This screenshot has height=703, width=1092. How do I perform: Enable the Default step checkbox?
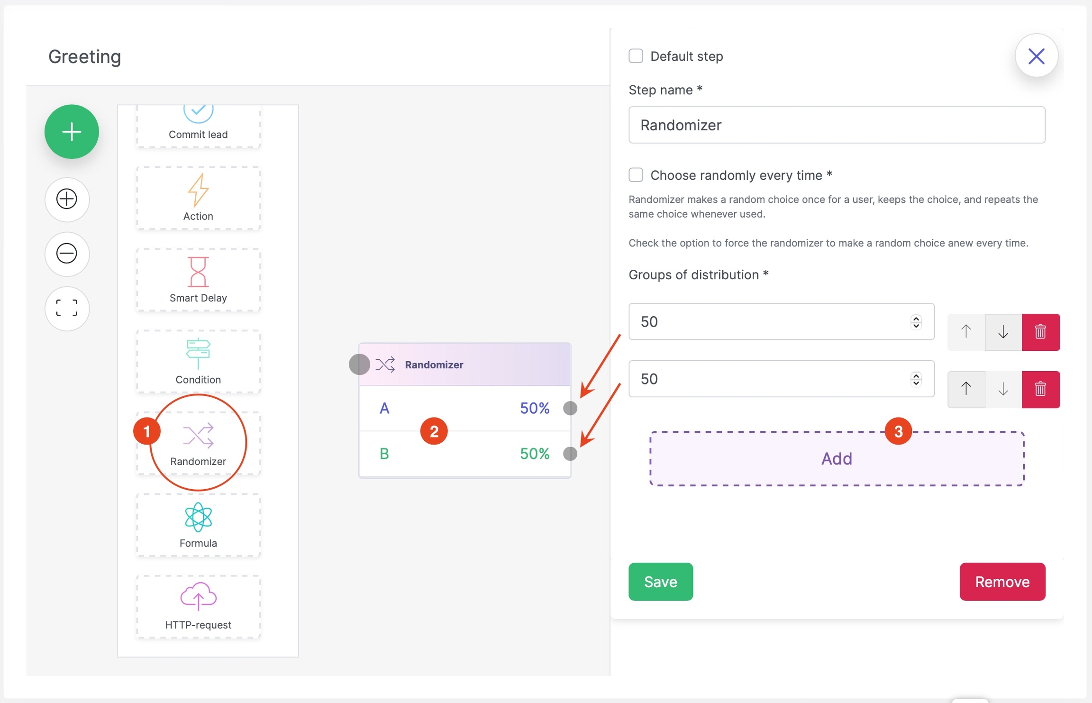(636, 56)
